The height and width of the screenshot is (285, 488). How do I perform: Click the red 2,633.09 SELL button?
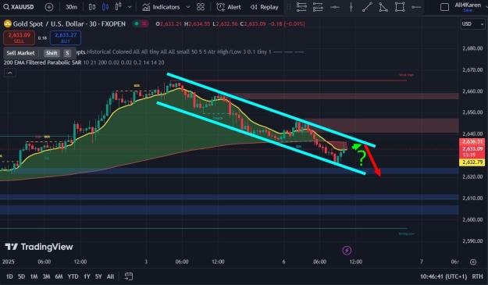19,38
